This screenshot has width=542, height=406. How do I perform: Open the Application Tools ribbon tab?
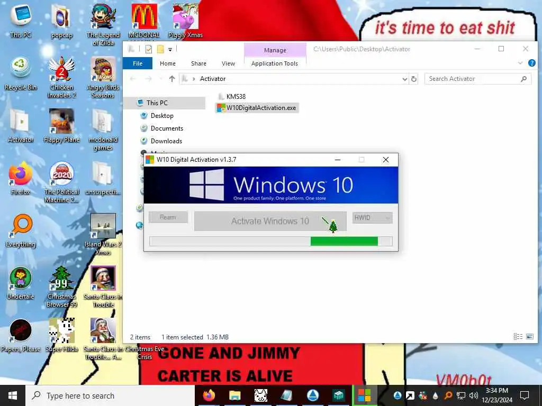275,63
